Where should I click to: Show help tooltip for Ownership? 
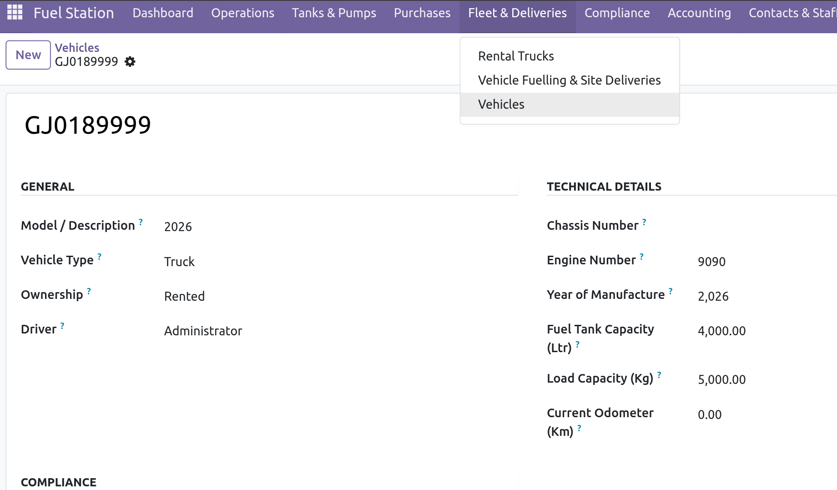click(89, 291)
